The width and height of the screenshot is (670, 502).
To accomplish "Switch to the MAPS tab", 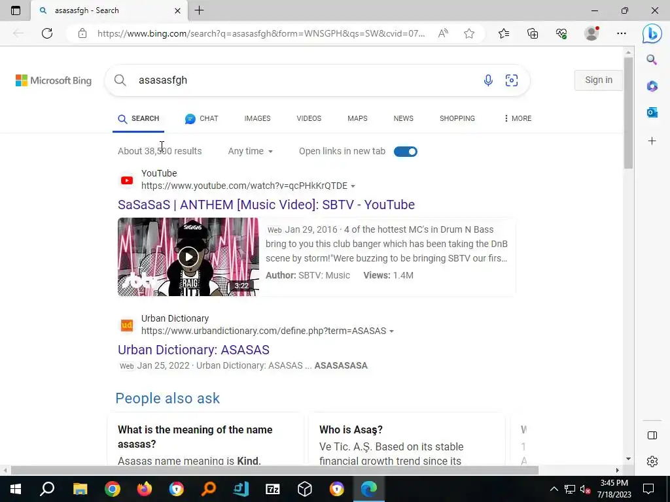I will coord(357,119).
